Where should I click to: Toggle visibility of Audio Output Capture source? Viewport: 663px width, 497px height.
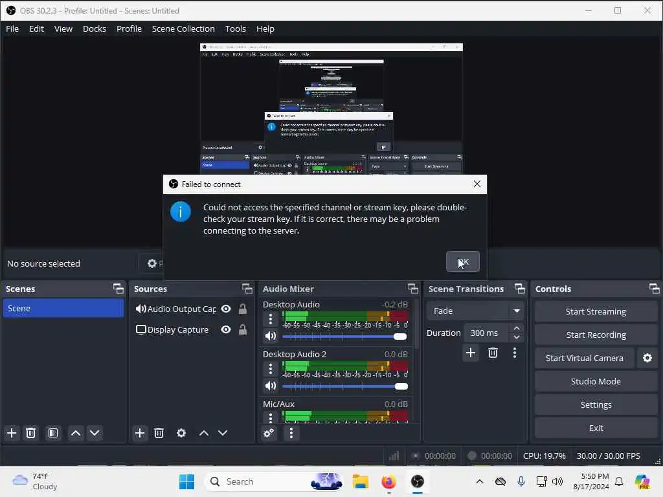(226, 309)
